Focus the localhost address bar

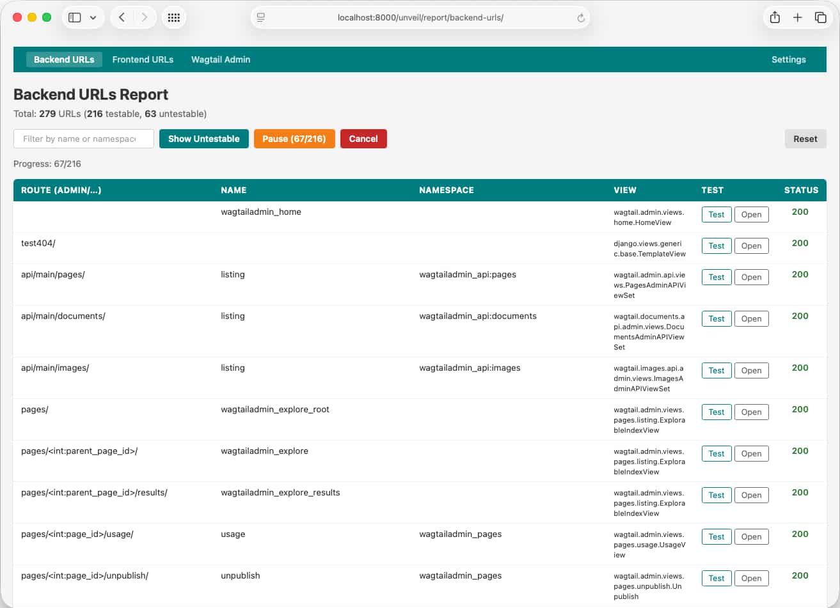420,18
